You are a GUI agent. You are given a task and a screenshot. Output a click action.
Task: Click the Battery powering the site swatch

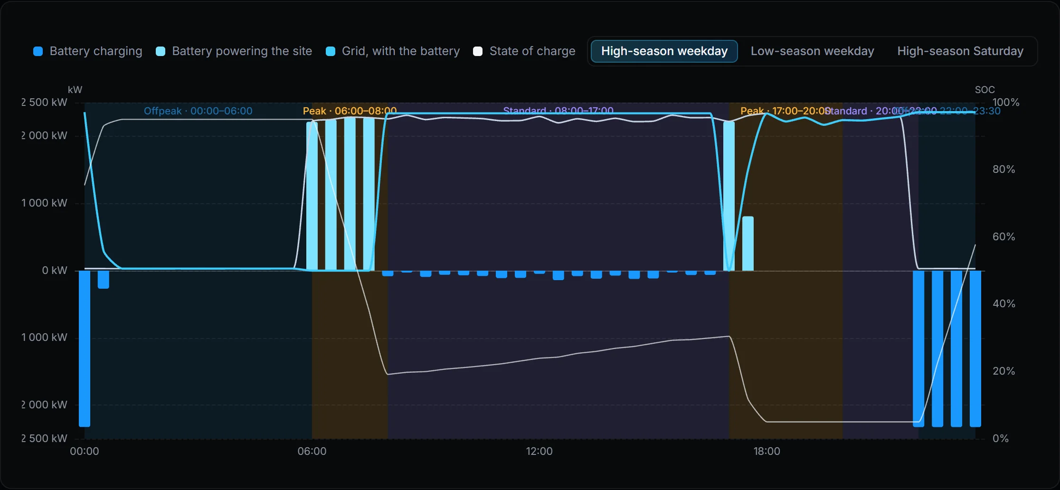click(161, 51)
